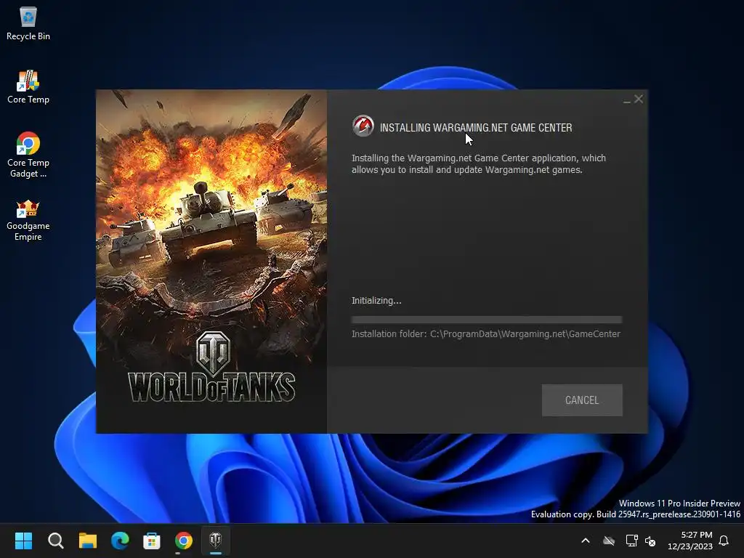Switch to Google Chrome in taskbar

click(184, 541)
